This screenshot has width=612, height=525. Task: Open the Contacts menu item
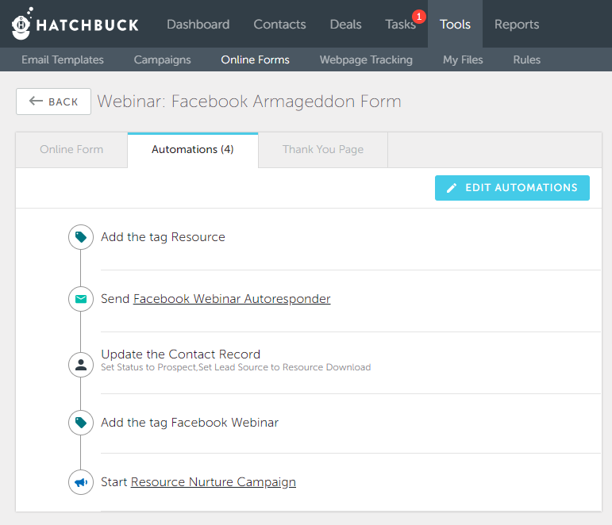click(x=280, y=24)
